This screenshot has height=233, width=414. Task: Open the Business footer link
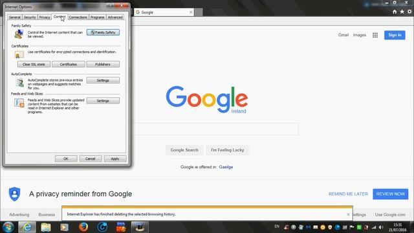[47, 214]
